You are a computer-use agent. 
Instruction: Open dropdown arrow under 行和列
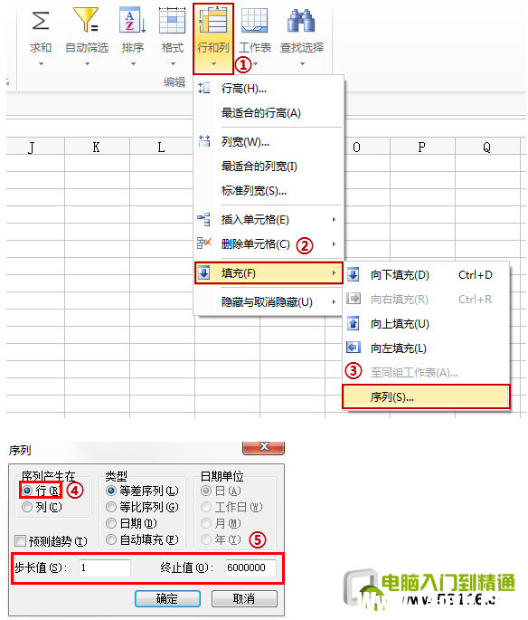pyautogui.click(x=213, y=63)
